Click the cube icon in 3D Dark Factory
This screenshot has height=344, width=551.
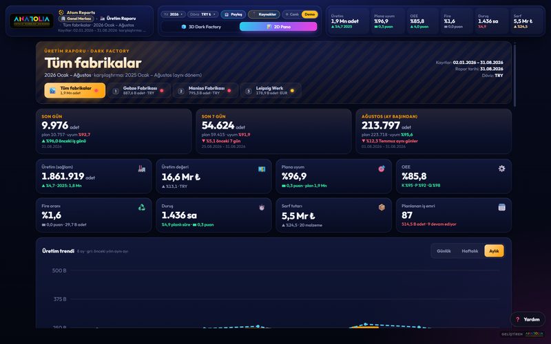pos(183,27)
